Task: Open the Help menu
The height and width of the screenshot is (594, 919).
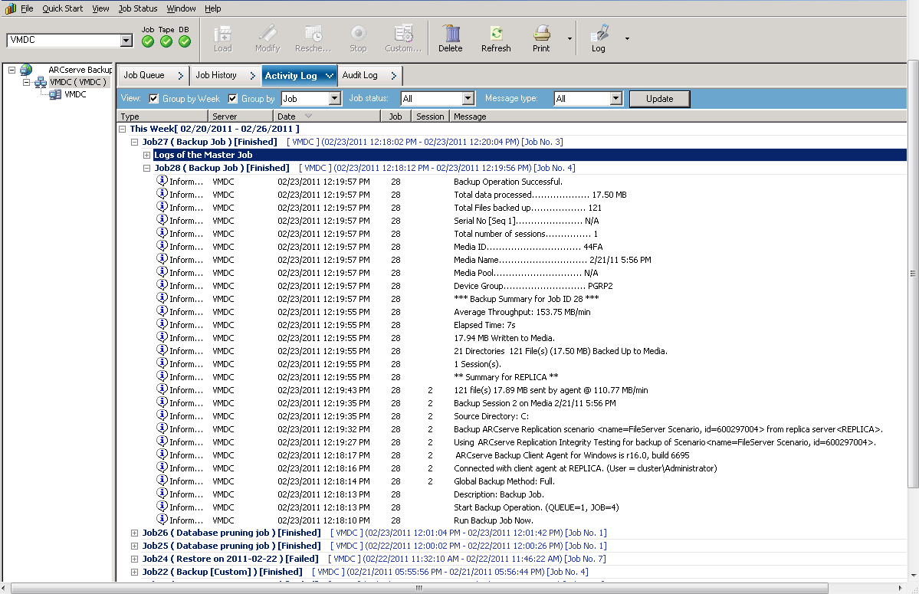Action: [213, 8]
